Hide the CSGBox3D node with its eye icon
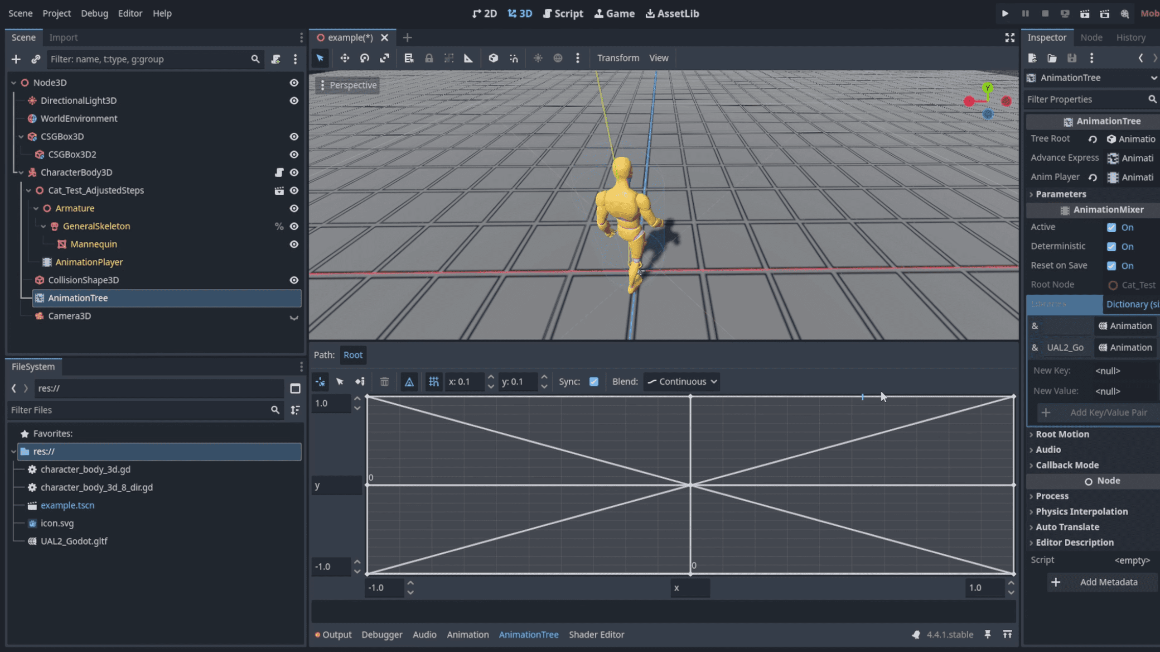The image size is (1160, 652). tap(294, 136)
